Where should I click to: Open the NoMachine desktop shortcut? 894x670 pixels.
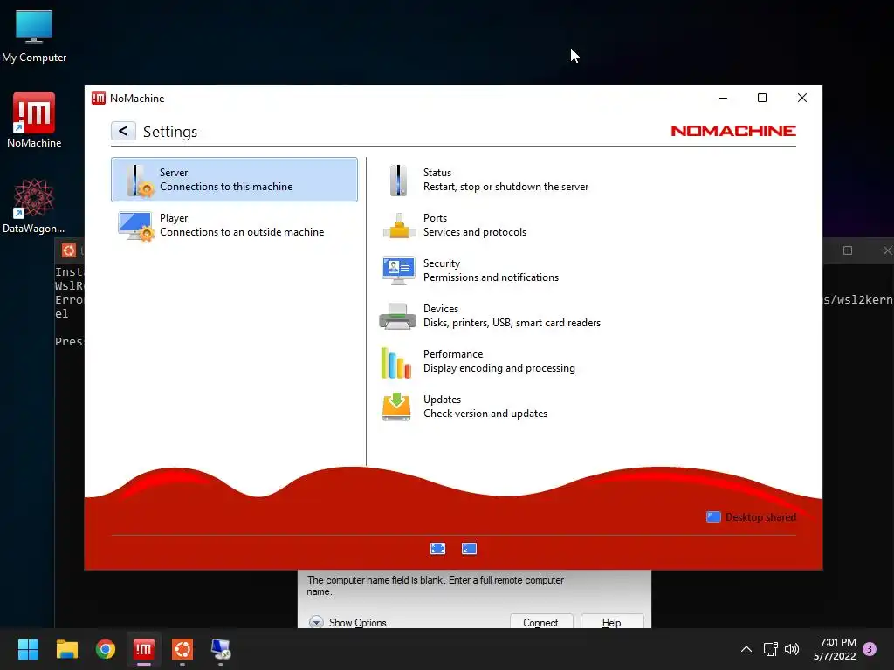pos(34,120)
